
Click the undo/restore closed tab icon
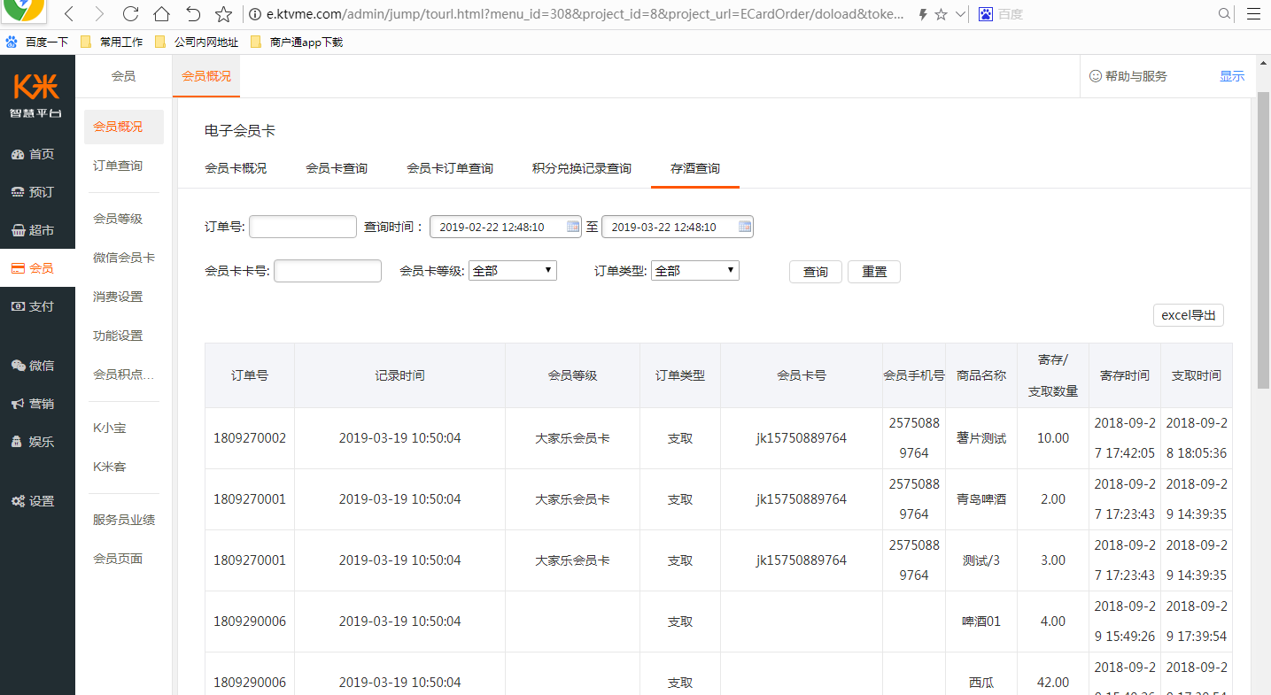coord(193,14)
